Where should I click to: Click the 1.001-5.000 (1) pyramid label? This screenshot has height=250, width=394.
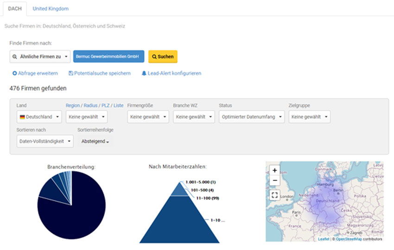201,182
